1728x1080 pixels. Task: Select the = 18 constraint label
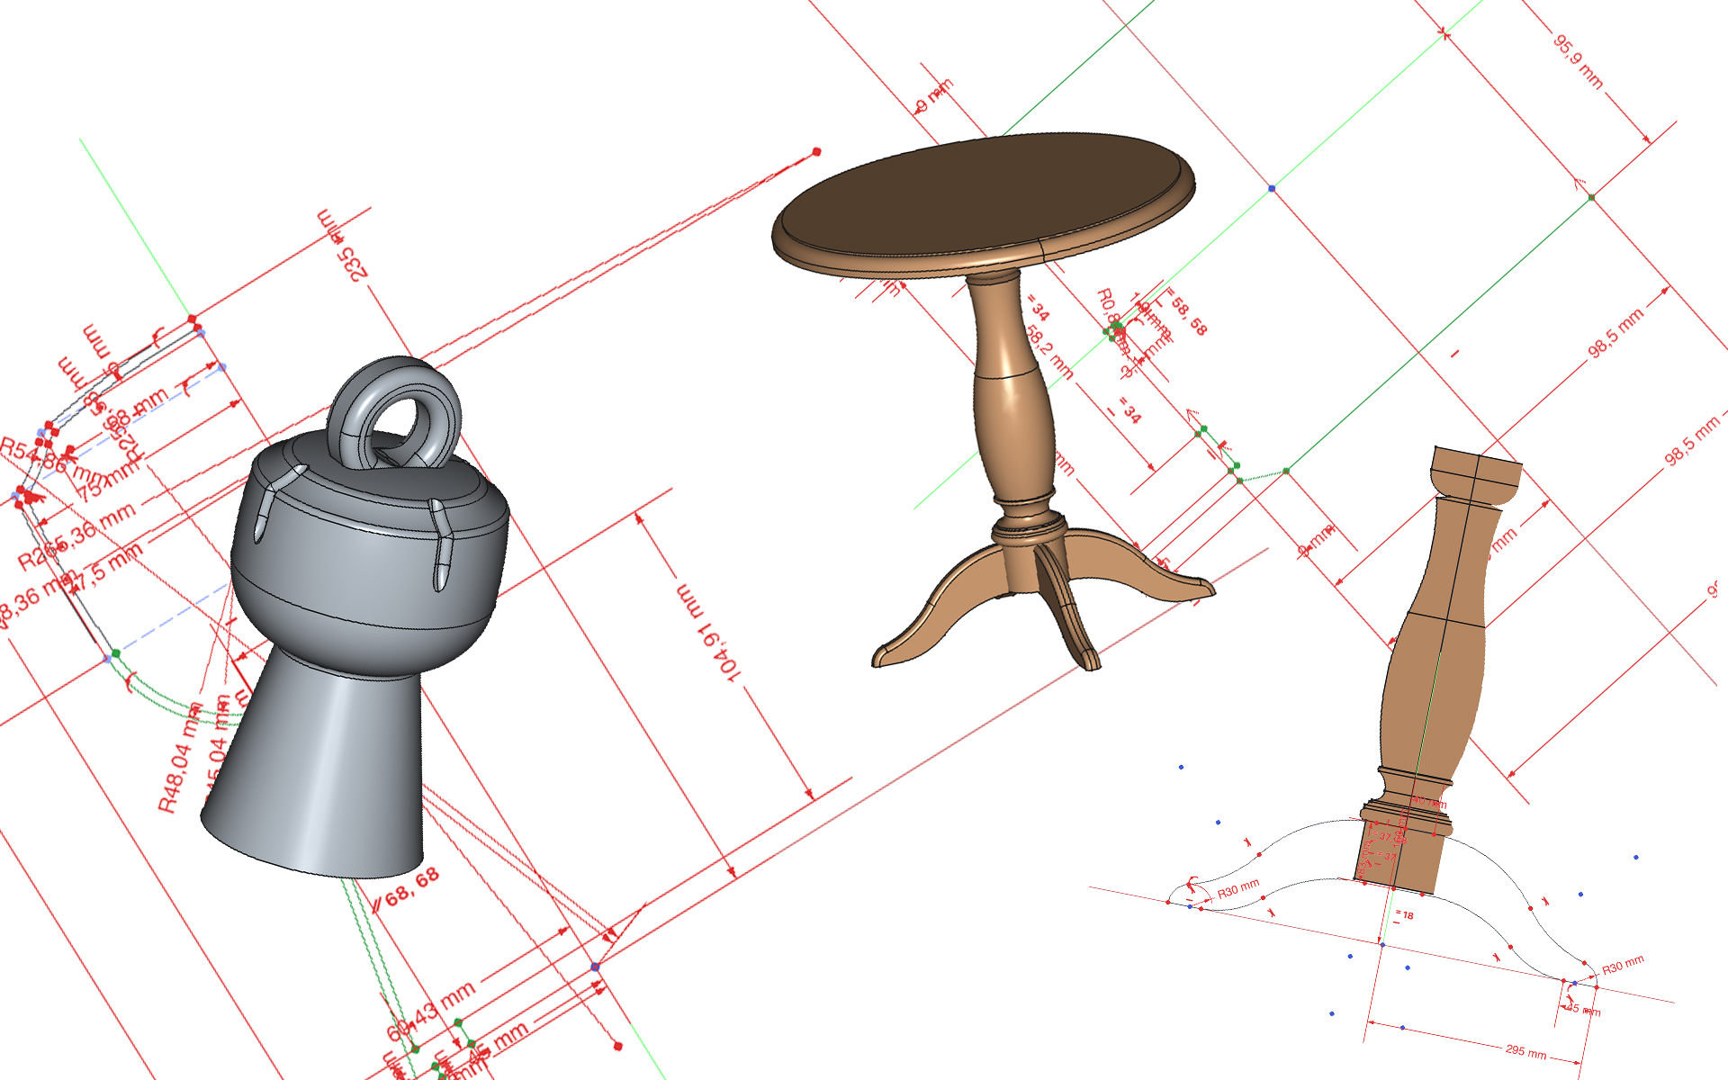[1405, 915]
